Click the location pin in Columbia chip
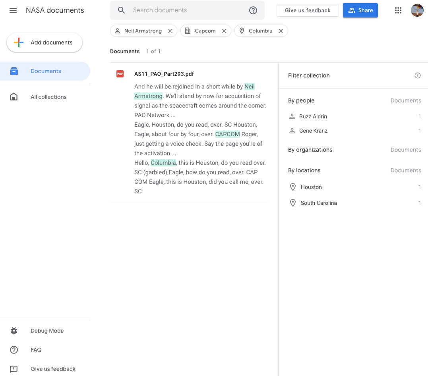 [242, 31]
